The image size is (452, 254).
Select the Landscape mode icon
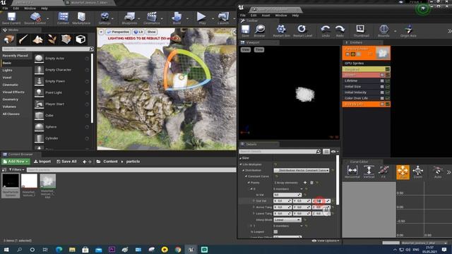point(37,40)
